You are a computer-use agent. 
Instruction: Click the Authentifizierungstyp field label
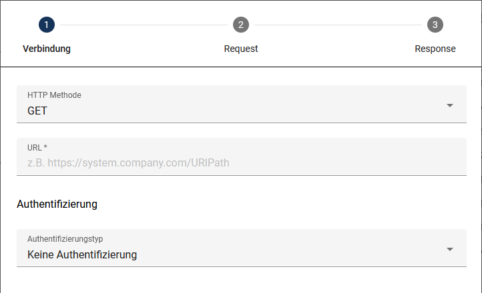pyautogui.click(x=65, y=238)
